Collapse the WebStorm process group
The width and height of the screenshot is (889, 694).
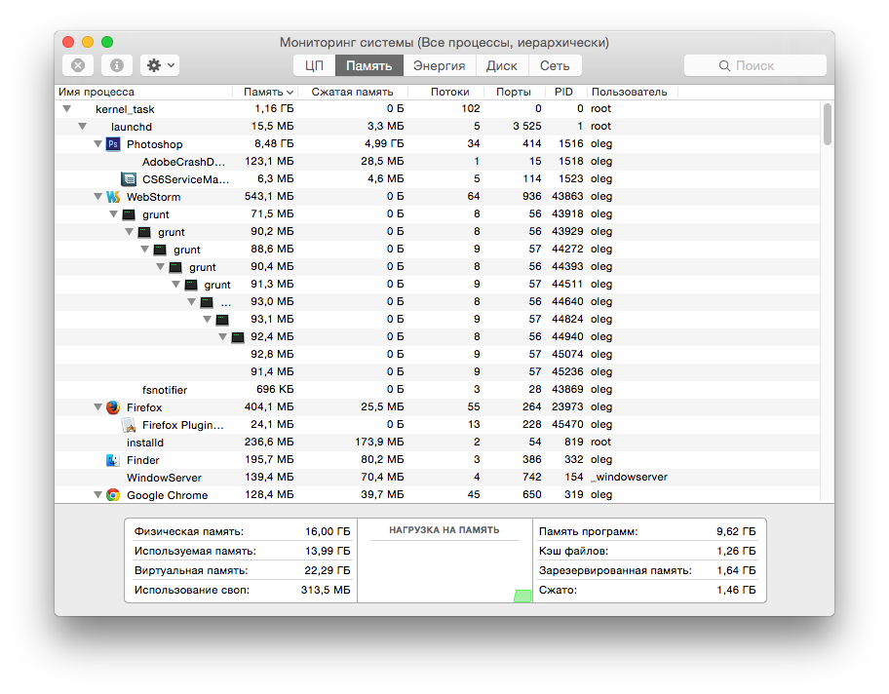tap(97, 196)
